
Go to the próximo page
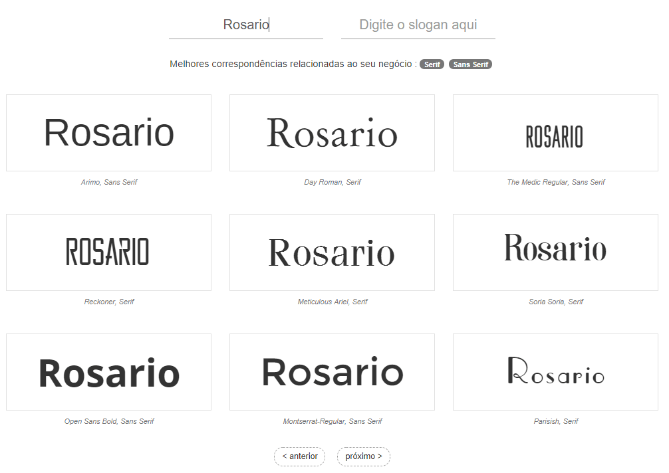tap(363, 456)
